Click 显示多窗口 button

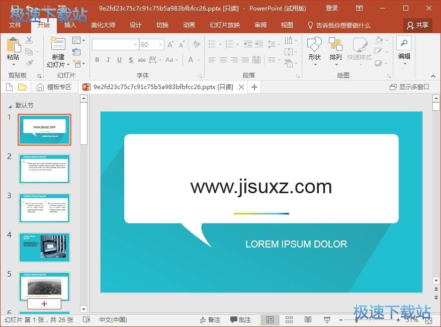[x=409, y=87]
